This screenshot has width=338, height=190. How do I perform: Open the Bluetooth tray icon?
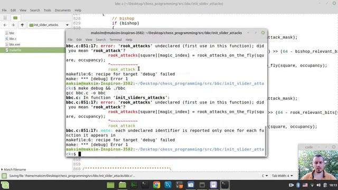(x=298, y=185)
